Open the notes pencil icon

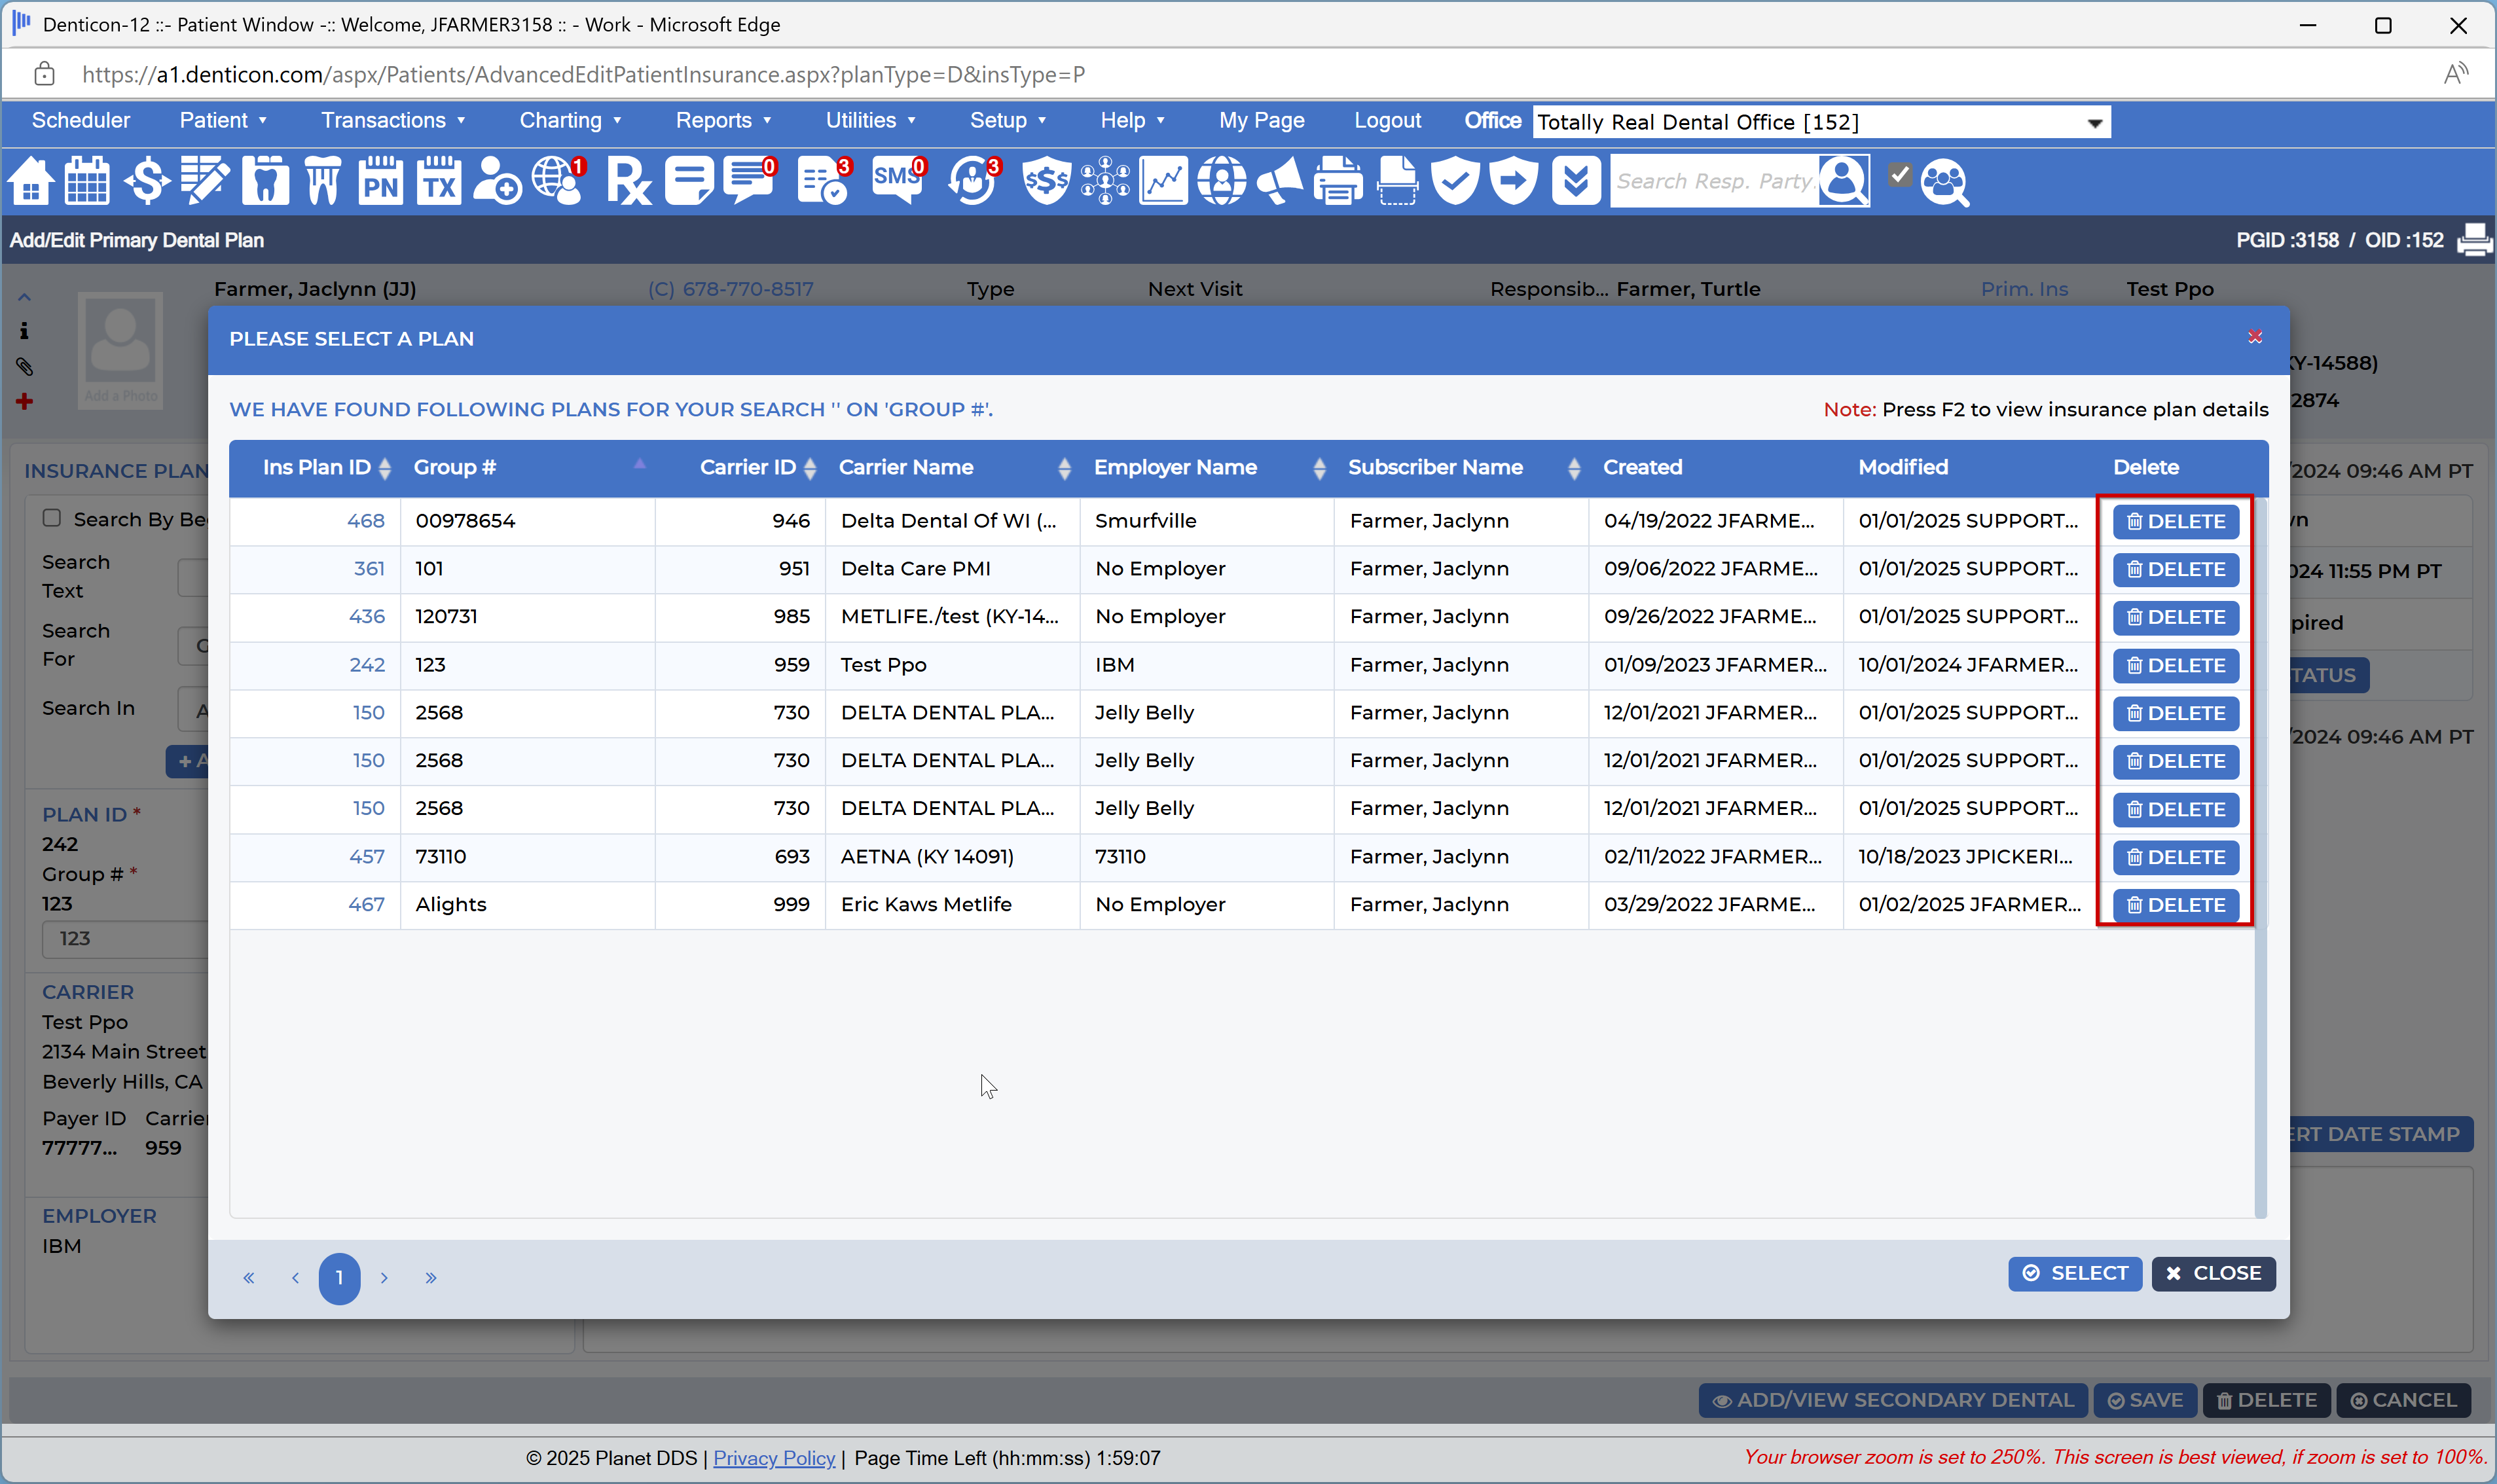[x=205, y=181]
